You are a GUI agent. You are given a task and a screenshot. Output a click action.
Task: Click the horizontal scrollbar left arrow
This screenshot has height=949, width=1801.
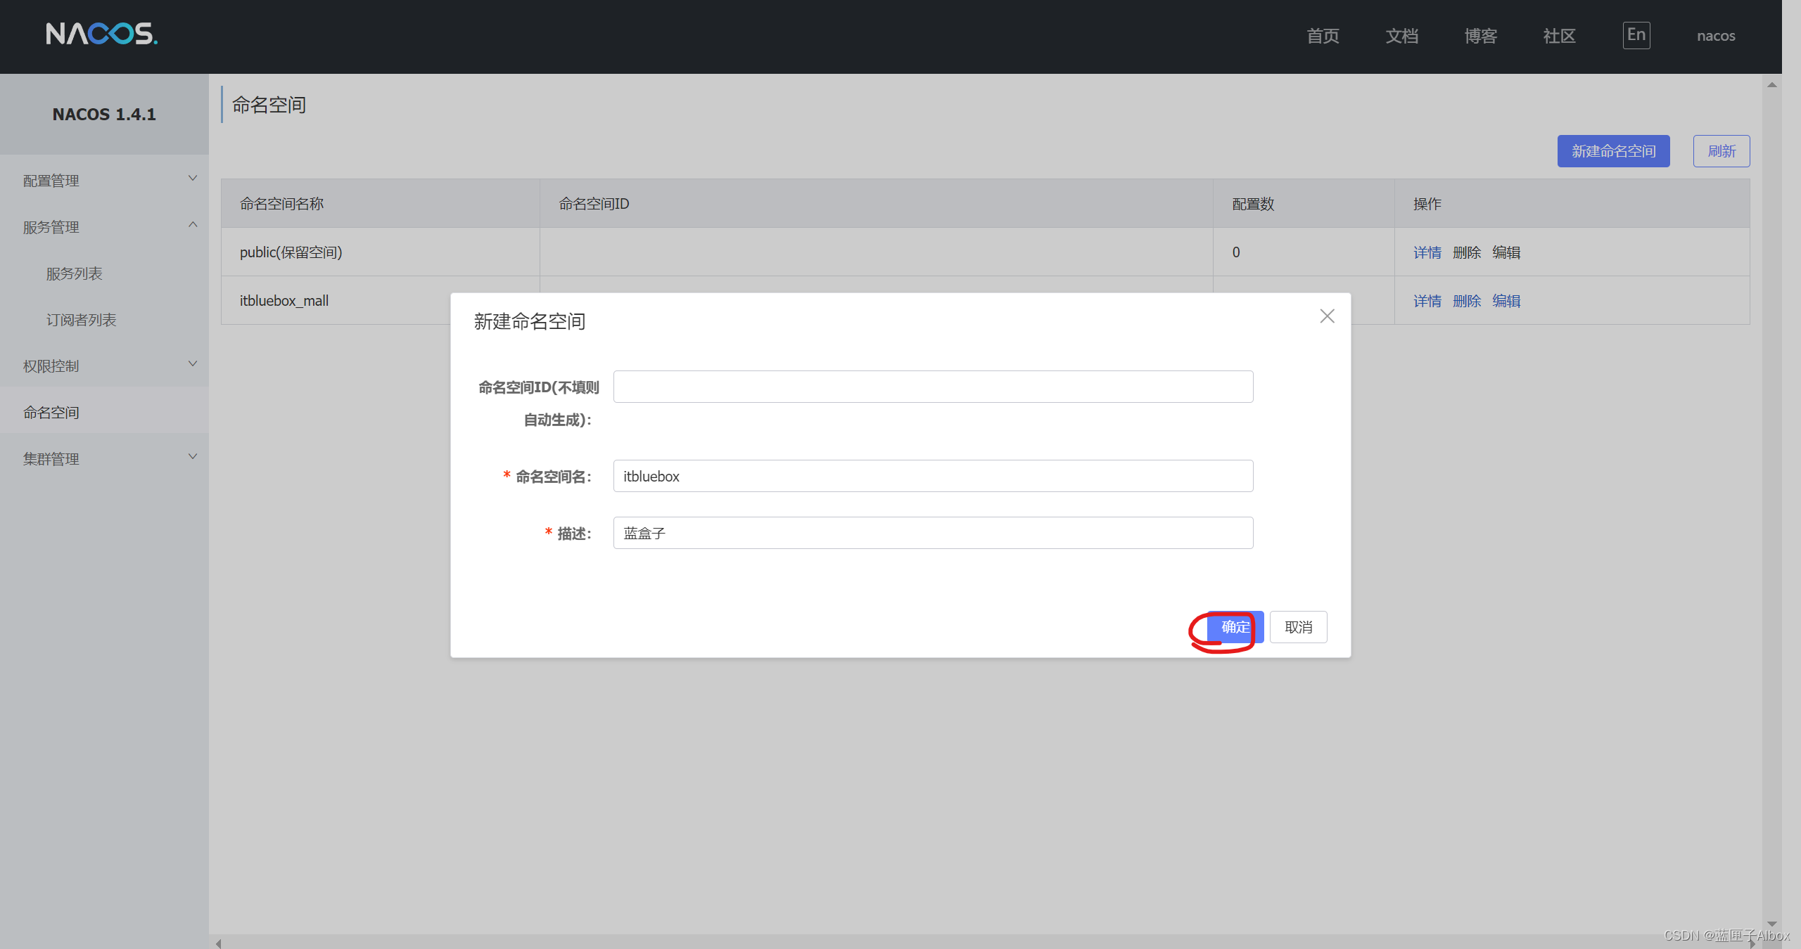[x=219, y=943]
